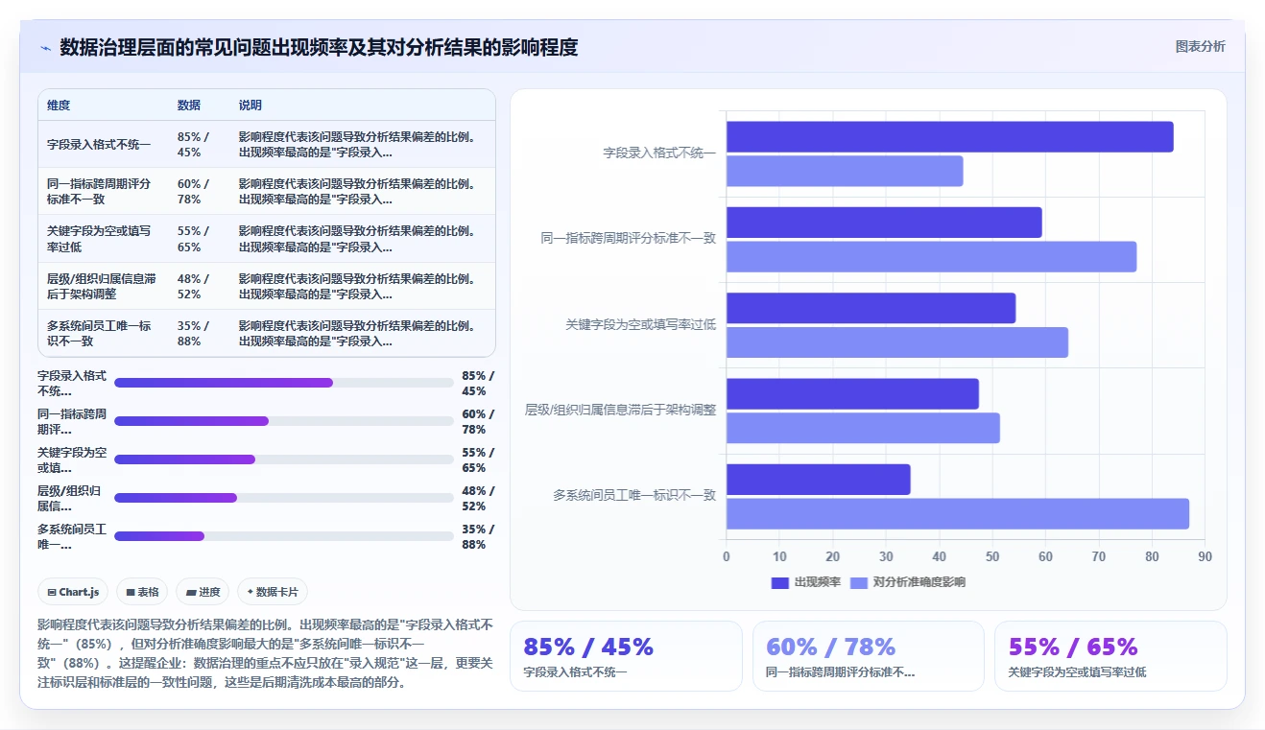The image size is (1265, 730).
Task: Click the 出现频率 bar for 多系统间员工唯一标识不一致
Action: (818, 480)
